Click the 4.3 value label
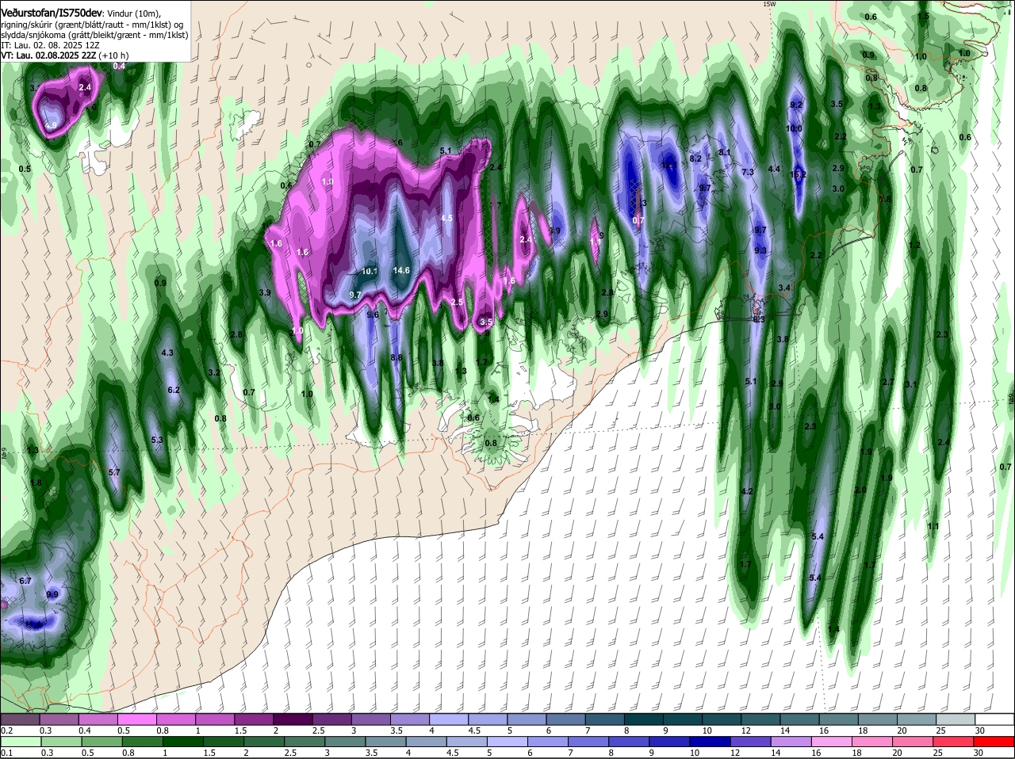1015x759 pixels. tap(167, 353)
